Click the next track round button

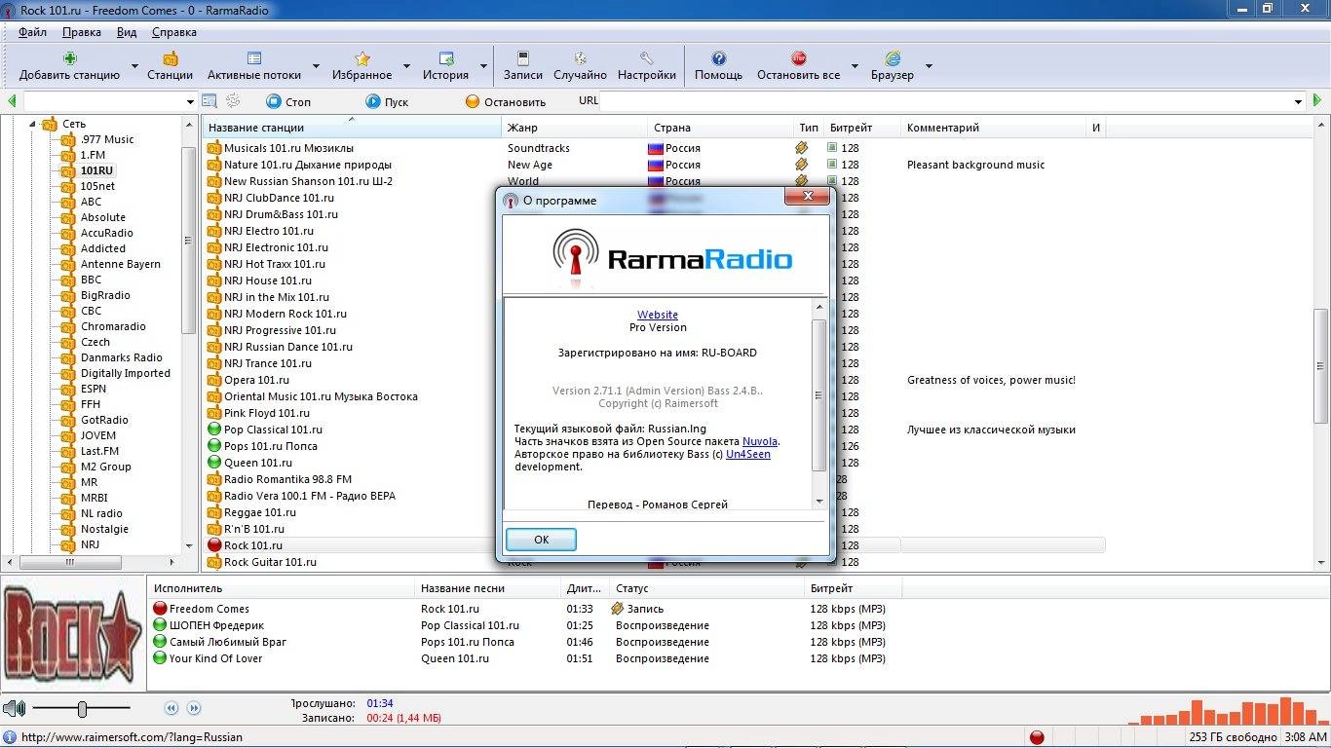[193, 708]
